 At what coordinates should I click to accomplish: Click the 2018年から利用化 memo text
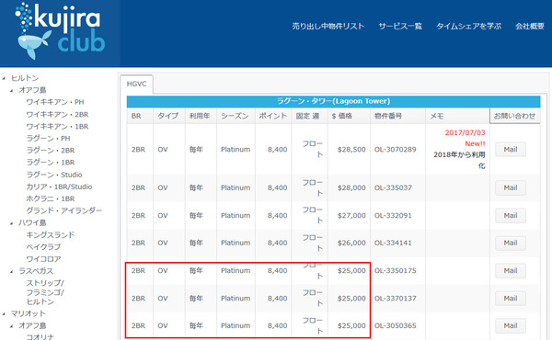[459, 160]
